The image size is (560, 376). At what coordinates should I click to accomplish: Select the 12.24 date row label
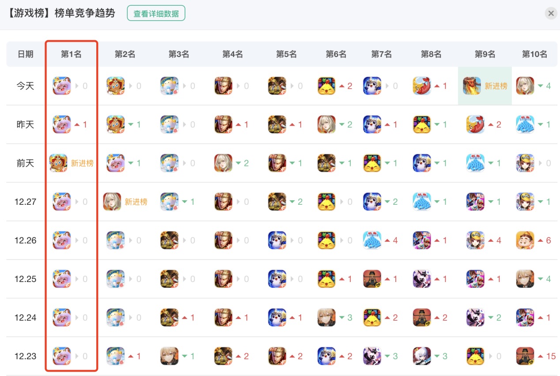pos(26,317)
